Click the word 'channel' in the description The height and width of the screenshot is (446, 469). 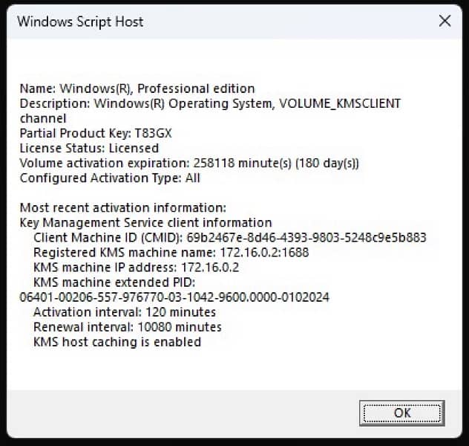(x=42, y=118)
